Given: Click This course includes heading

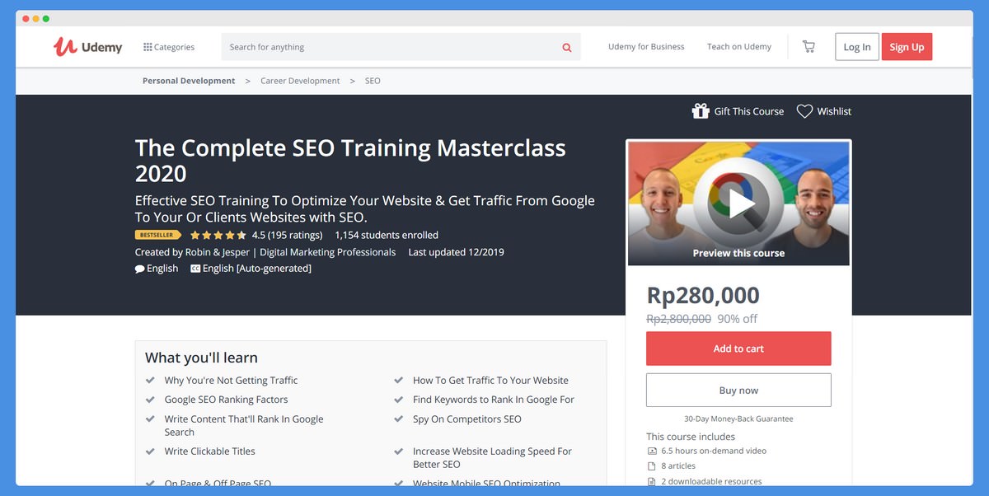Looking at the screenshot, I should tap(691, 437).
